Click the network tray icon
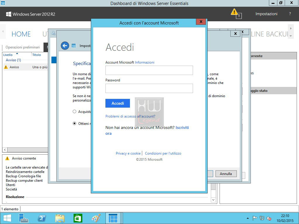This screenshot has width=299, height=224. coord(262,218)
